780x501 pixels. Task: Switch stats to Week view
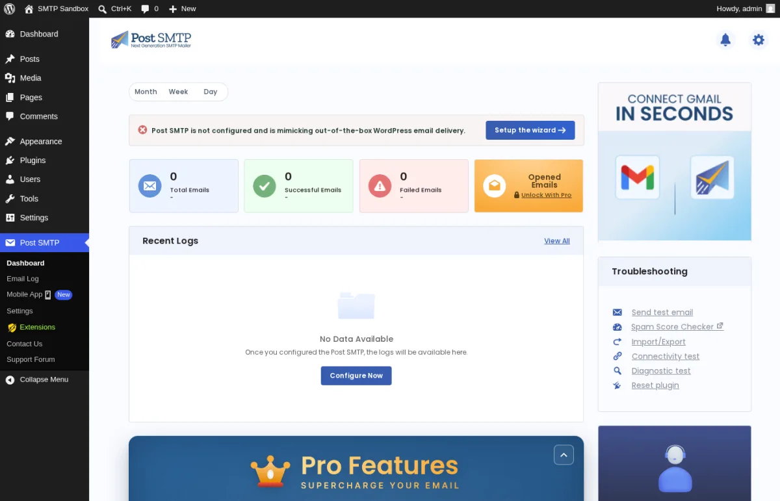pyautogui.click(x=178, y=92)
